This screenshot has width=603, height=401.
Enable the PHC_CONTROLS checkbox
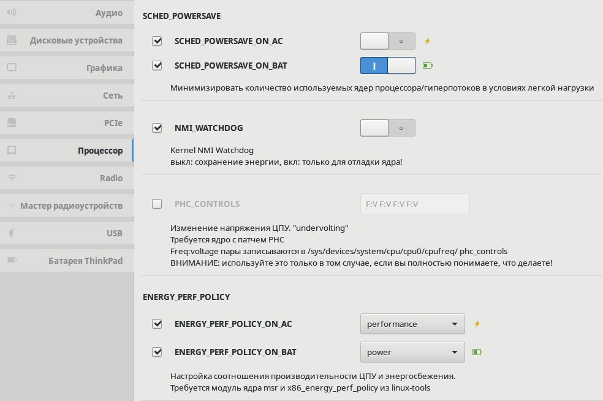(157, 204)
